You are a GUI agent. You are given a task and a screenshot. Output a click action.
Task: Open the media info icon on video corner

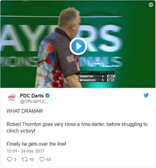pyautogui.click(x=151, y=5)
